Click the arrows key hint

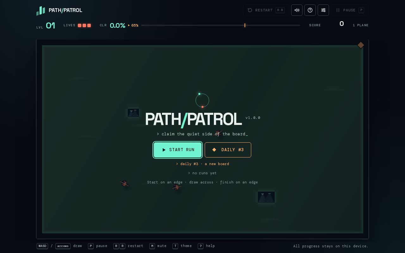(x=63, y=246)
